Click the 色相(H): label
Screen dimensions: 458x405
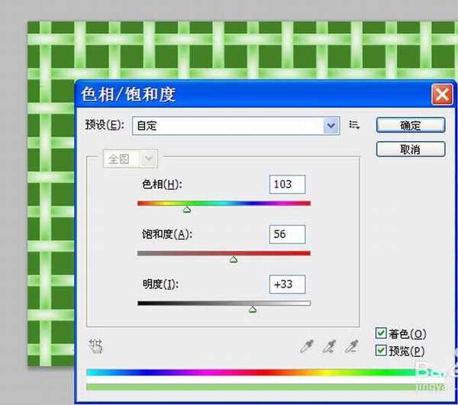(x=162, y=184)
